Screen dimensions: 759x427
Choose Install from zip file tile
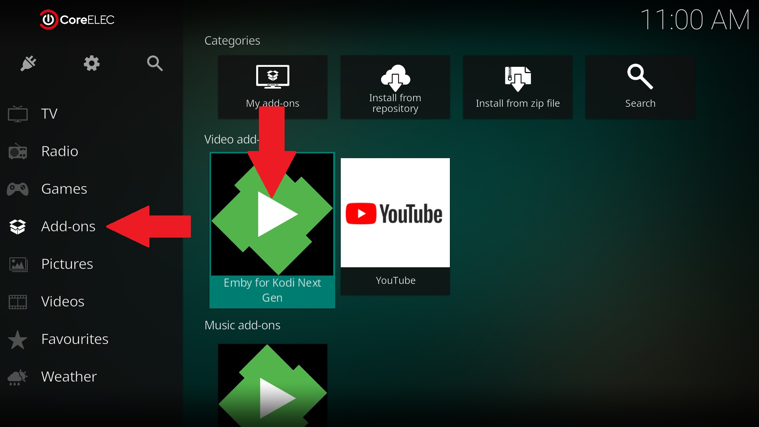pyautogui.click(x=517, y=87)
